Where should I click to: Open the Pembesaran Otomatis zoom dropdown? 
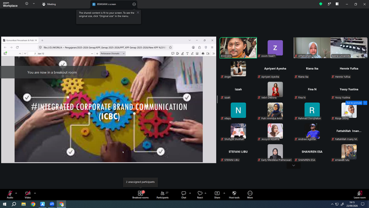point(112,54)
